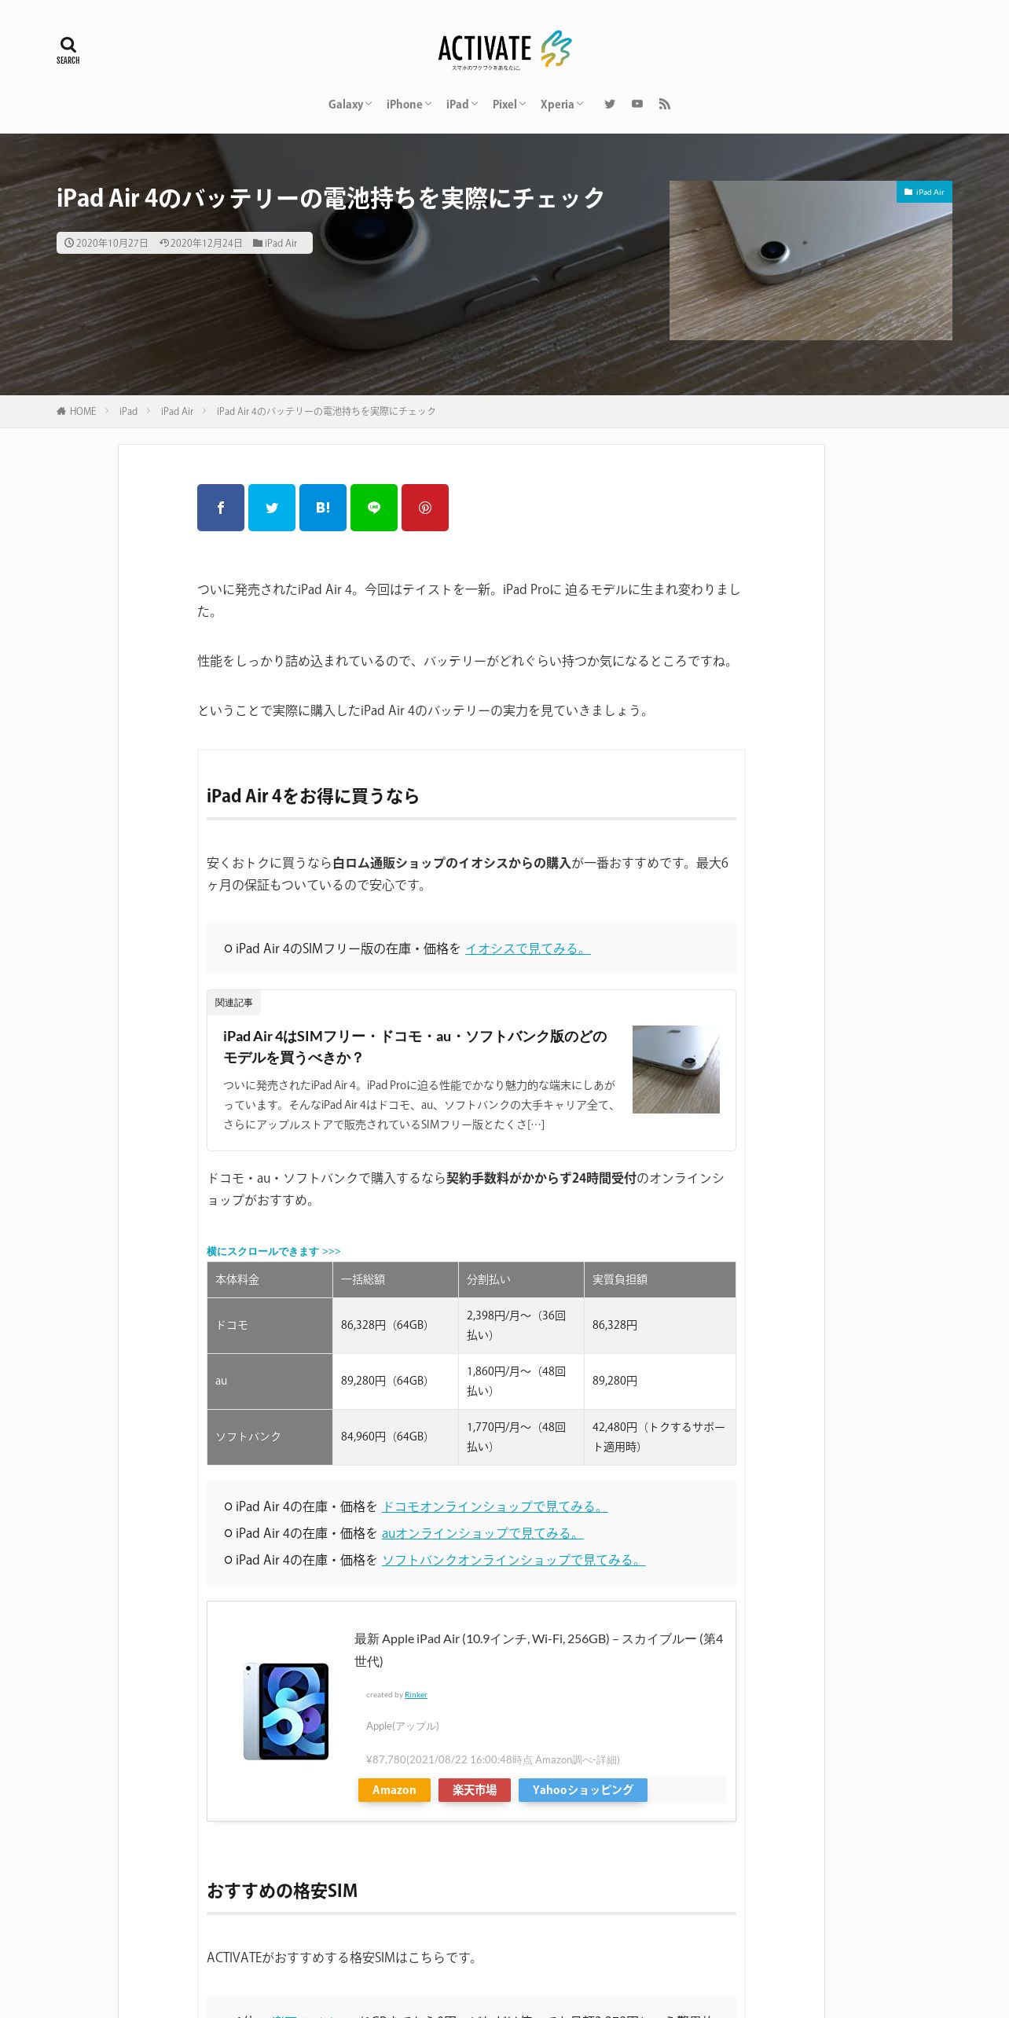Click the home icon in the breadcrumb
This screenshot has height=2018, width=1009.
click(61, 411)
